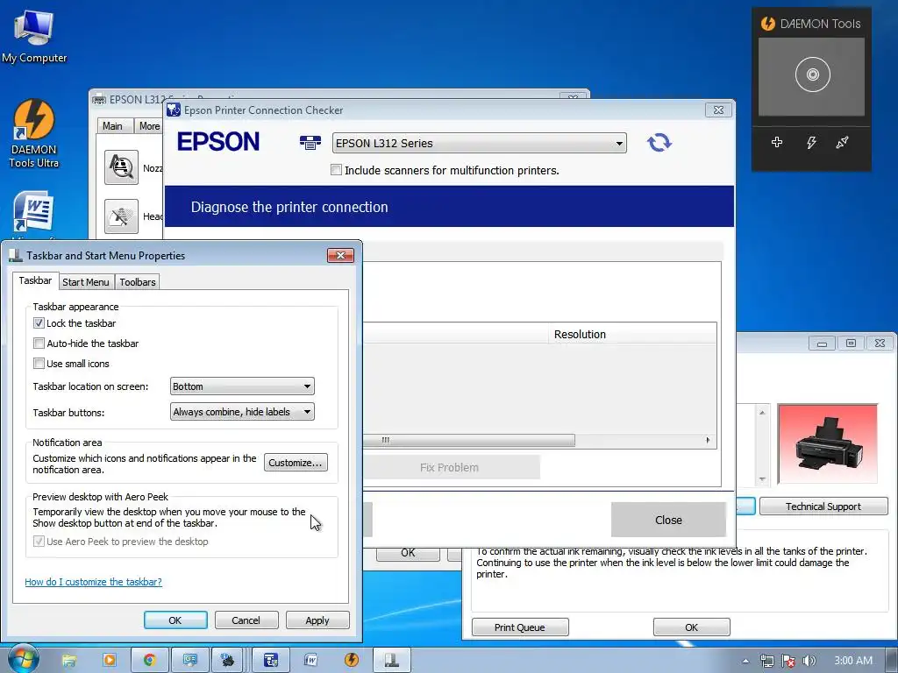Open the Word taskbar button
Image resolution: width=898 pixels, height=673 pixels.
click(x=310, y=661)
